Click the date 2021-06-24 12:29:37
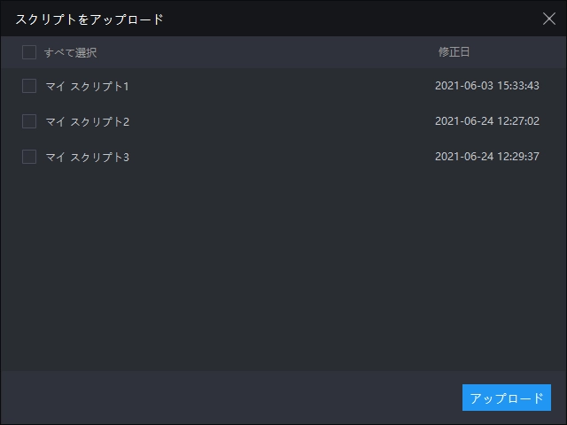This screenshot has width=567, height=425. (487, 157)
